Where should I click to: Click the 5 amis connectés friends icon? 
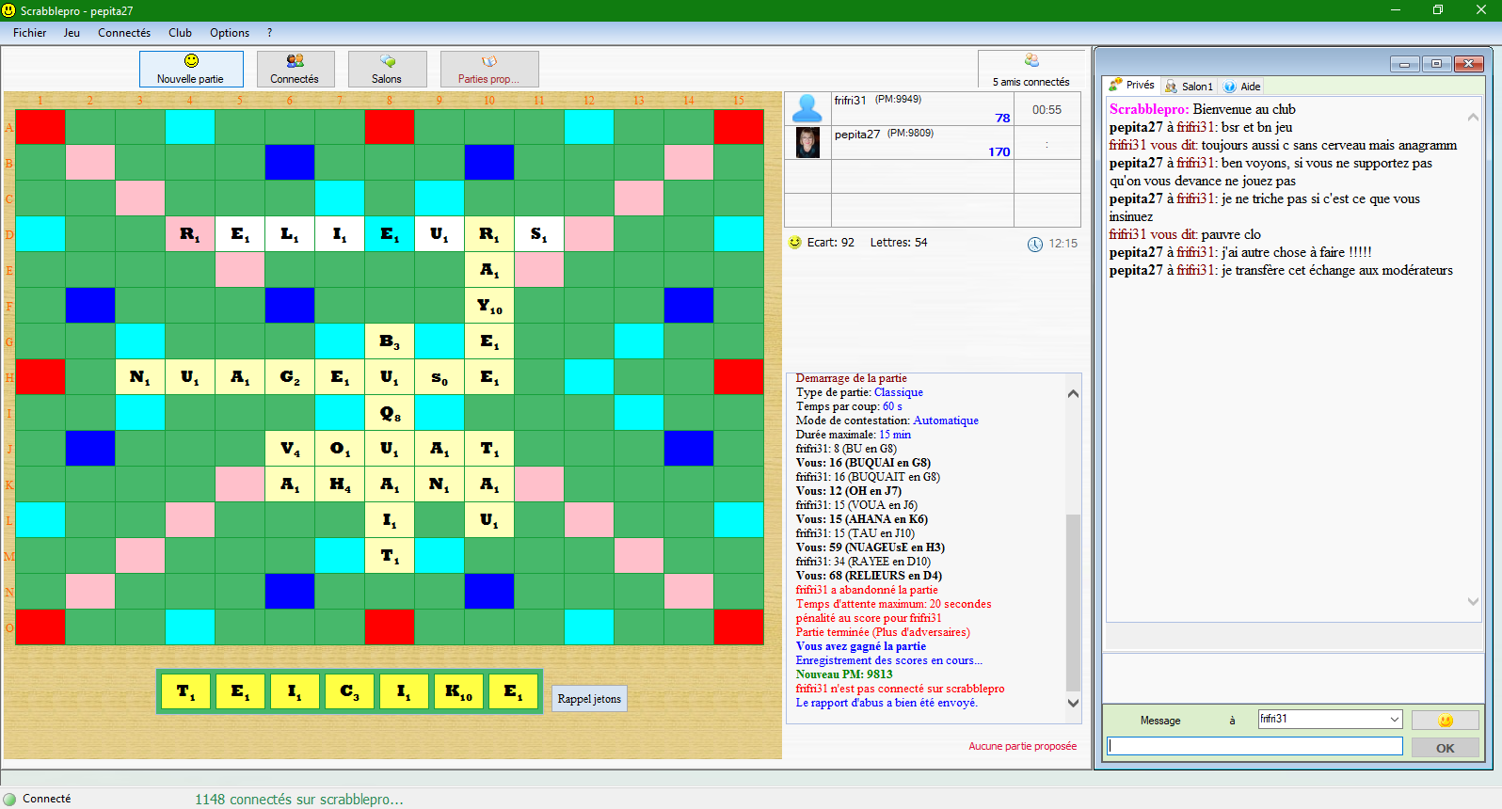[x=1031, y=61]
